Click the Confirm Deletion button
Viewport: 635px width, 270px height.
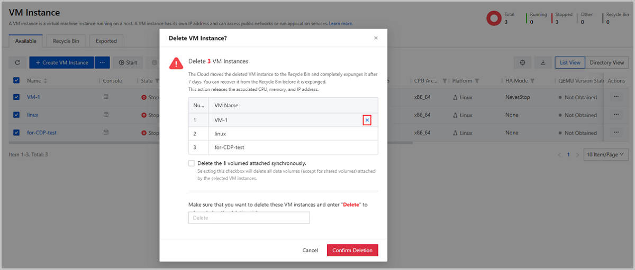point(352,250)
